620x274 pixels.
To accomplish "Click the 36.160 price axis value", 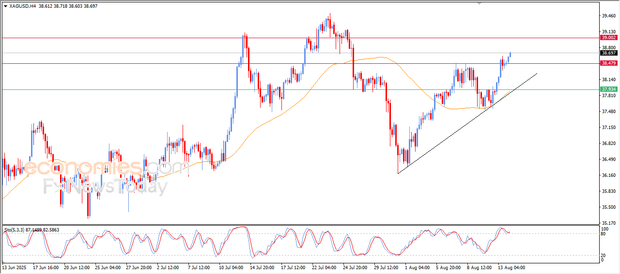I will tap(609, 175).
